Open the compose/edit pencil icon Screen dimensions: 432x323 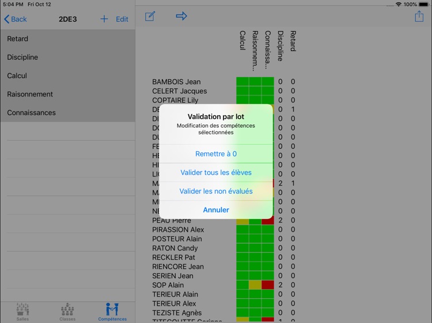150,16
